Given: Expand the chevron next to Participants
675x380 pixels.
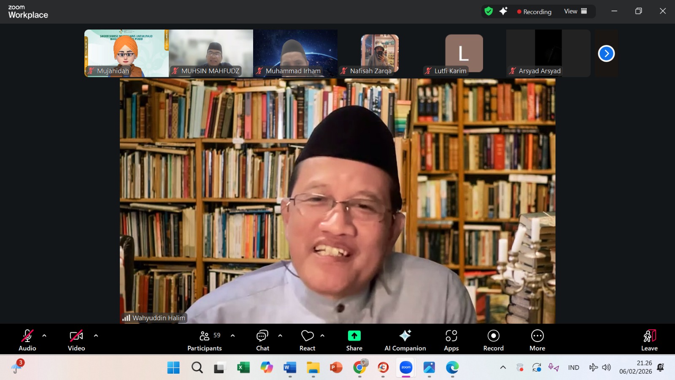Looking at the screenshot, I should [232, 336].
